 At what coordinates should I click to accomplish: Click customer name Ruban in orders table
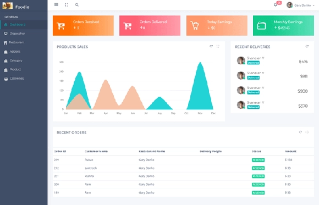click(89, 160)
